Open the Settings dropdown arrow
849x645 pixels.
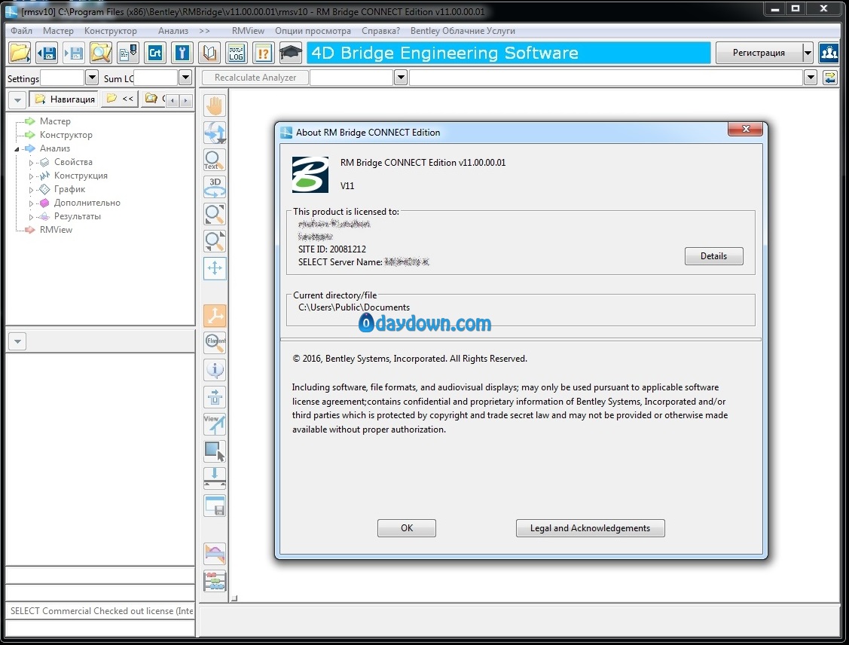[92, 78]
